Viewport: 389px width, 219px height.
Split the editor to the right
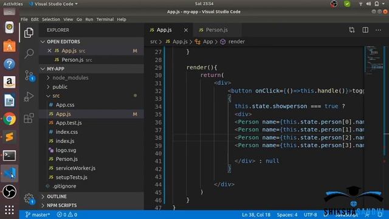tap(365, 30)
